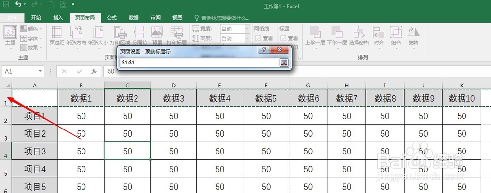Open the Name Box dropdown arrow
Viewport: 491px width, 193px height.
40,71
